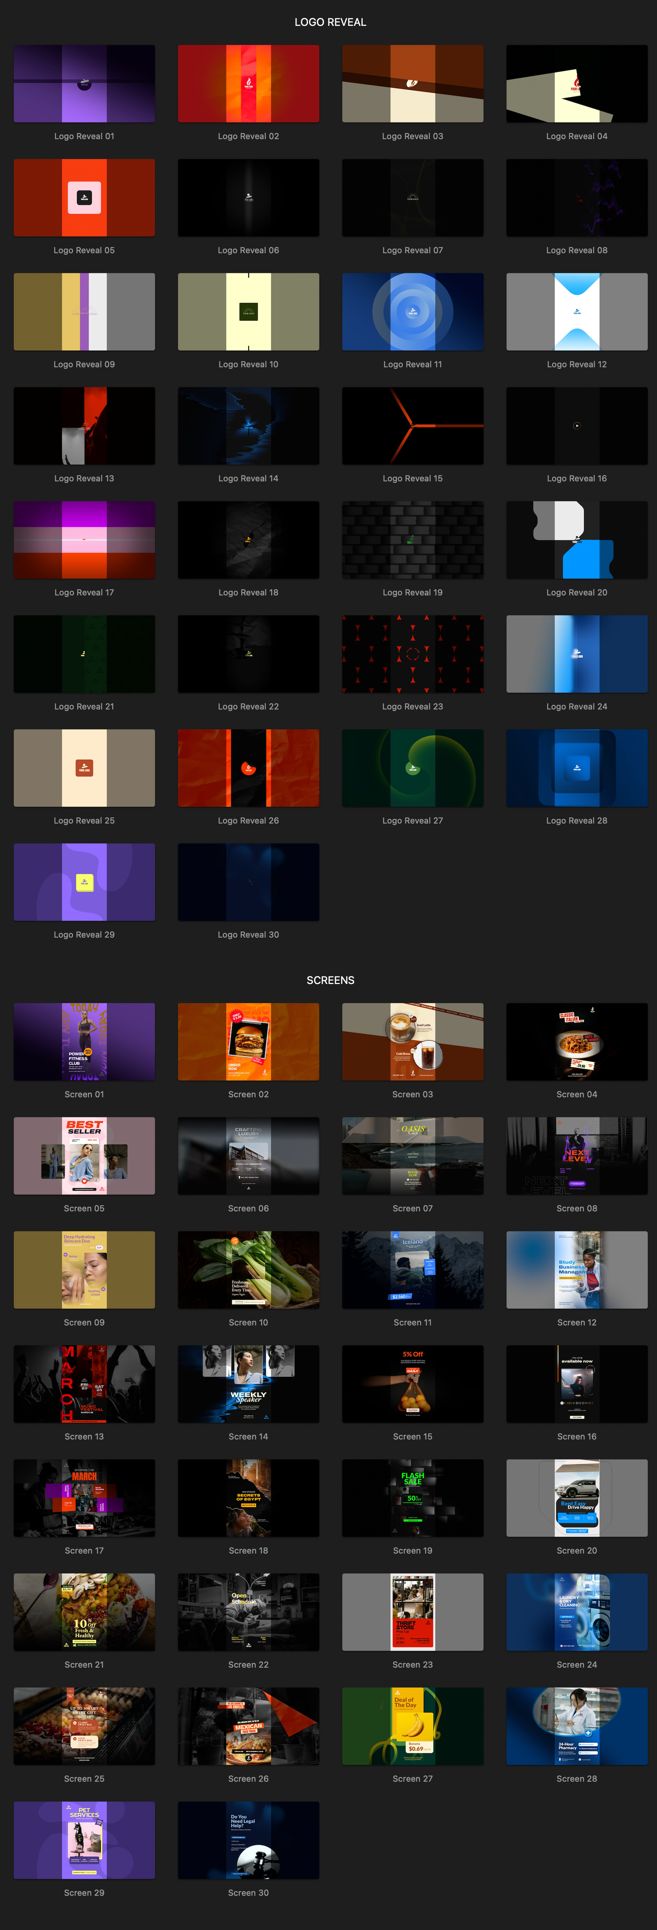Choose Logo Reveal 15 orange lines thumbnail

click(413, 425)
